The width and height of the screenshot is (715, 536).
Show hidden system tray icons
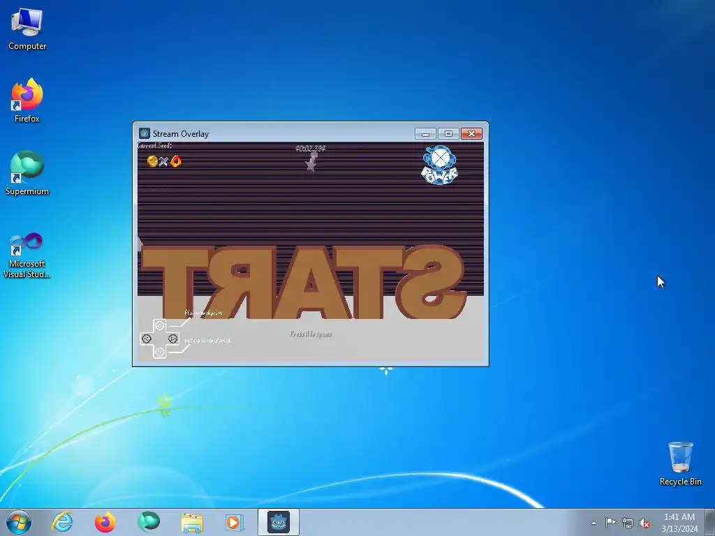click(x=594, y=523)
